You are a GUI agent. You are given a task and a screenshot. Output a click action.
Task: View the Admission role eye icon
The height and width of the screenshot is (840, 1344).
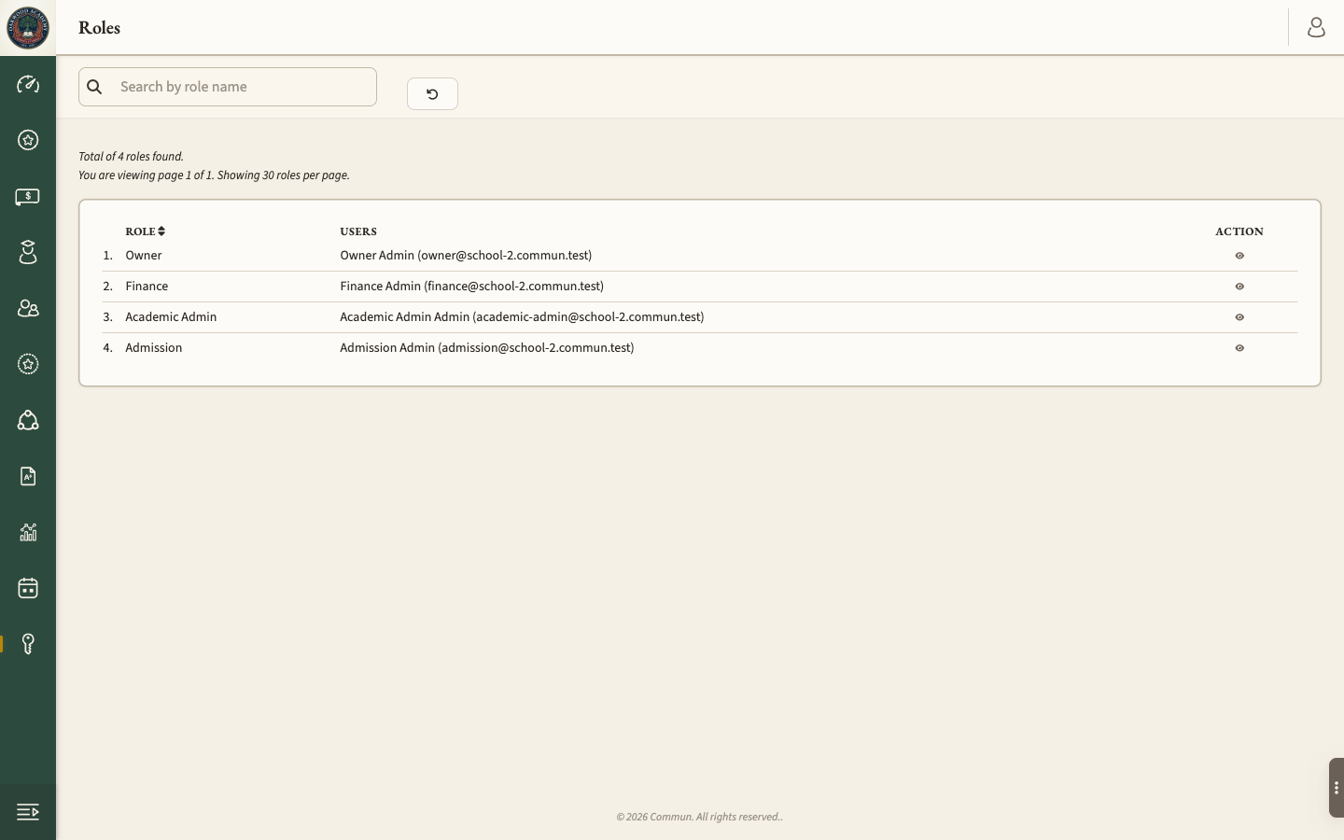coord(1239,348)
